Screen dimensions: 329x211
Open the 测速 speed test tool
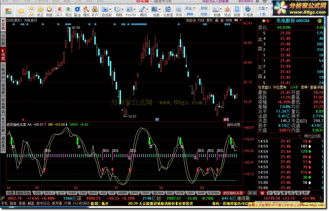(x=49, y=11)
